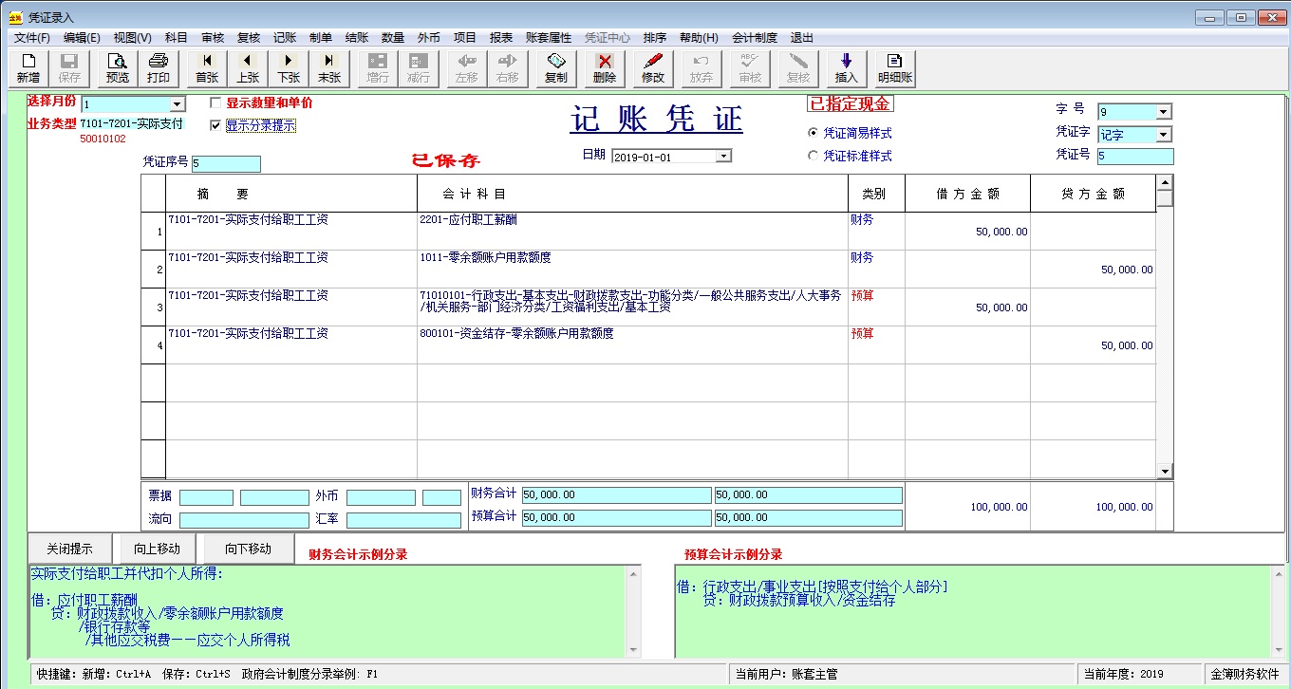Click the 复制 copy voucher icon
Image resolution: width=1291 pixels, height=689 pixels.
point(555,68)
